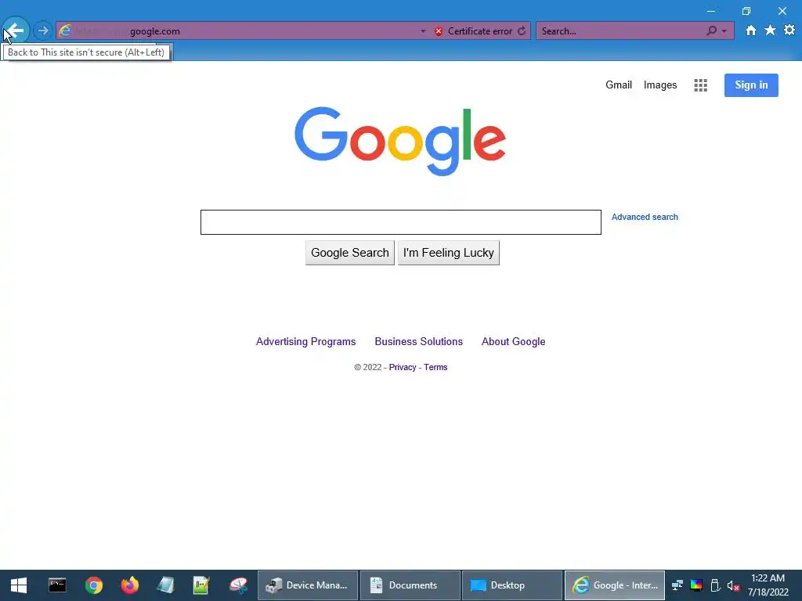Click the browser Forward arrow button
The height and width of the screenshot is (601, 802).
[x=43, y=31]
